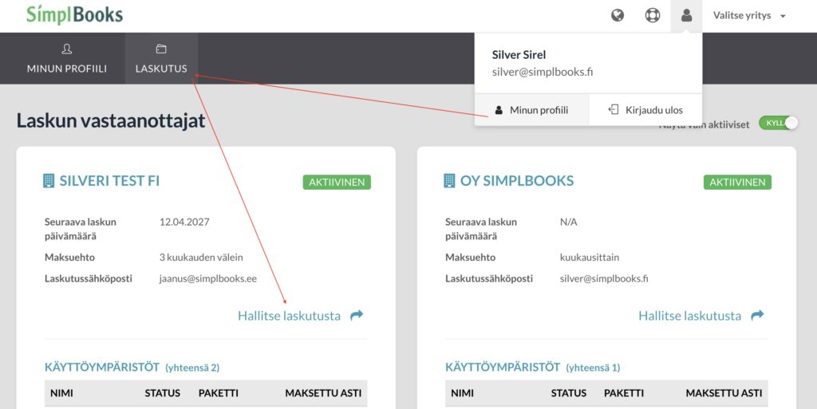Click MAKSETTU ASTI header in SILVERI TEST FI table
Screen dimensions: 817x409
point(323,393)
